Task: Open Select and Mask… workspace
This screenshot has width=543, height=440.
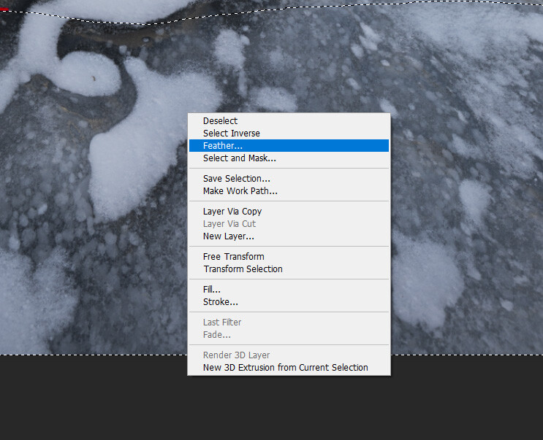Action: point(289,158)
